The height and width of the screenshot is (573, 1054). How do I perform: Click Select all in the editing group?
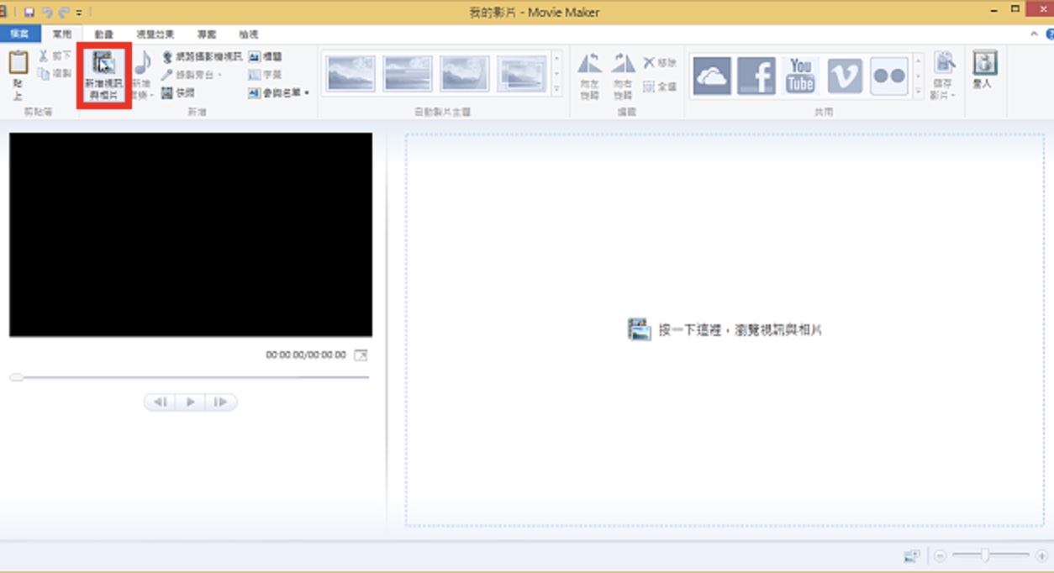click(660, 87)
